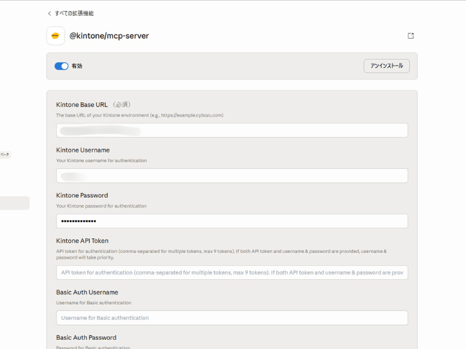Image resolution: width=466 pixels, height=349 pixels.
Task: Click the ベータ badge in sidebar
Action: pos(5,155)
